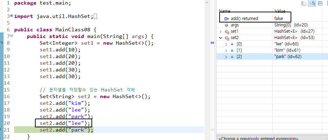
Task: Select the [0] element name
Action: (239, 44)
